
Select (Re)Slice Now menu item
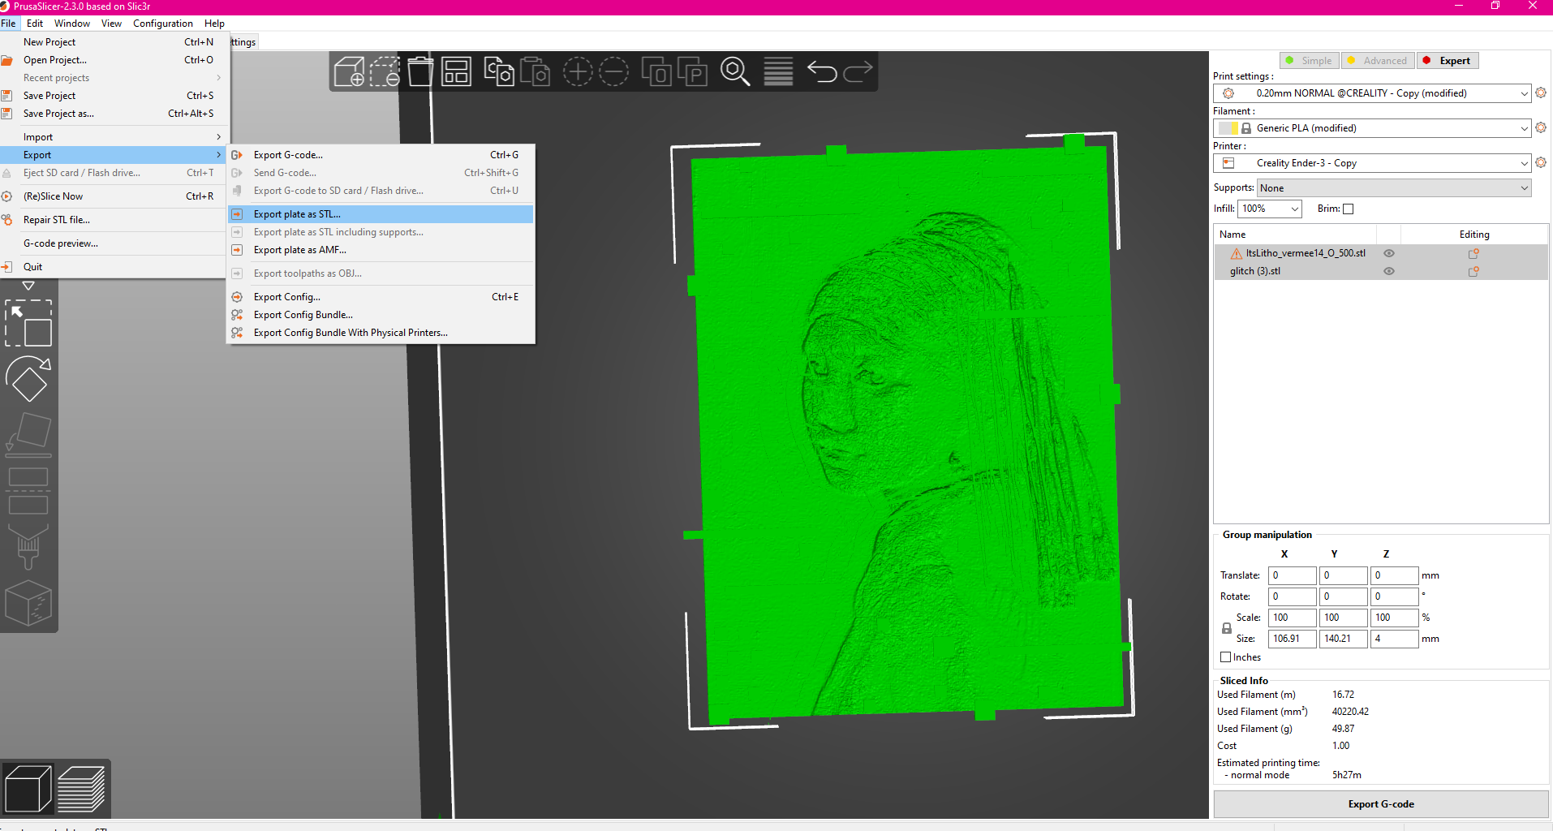coord(114,196)
